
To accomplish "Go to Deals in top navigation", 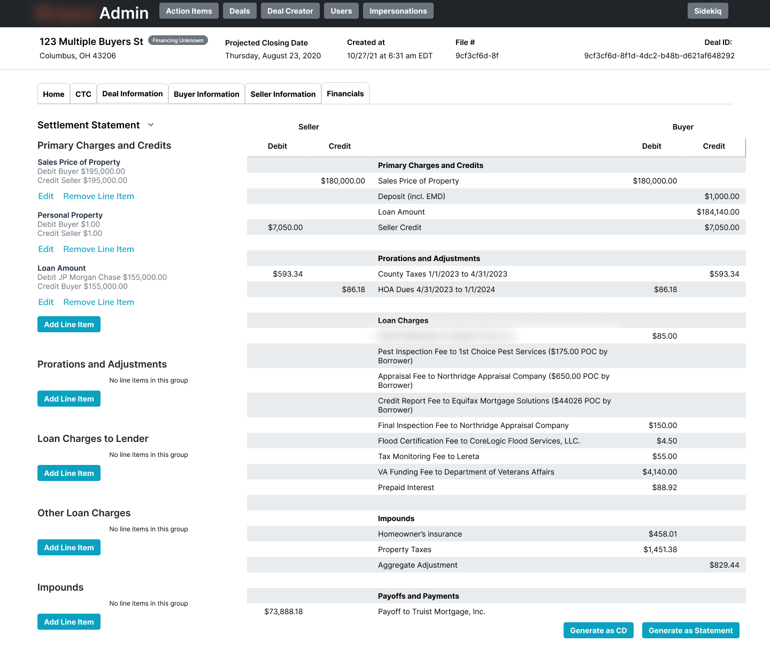I will (240, 11).
